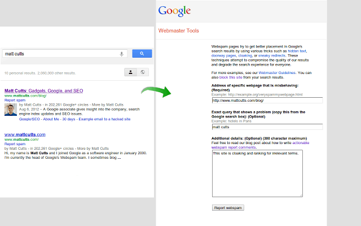
Task: Click Report spam under mattcutts.com/blog result
Action: pyautogui.click(x=15, y=100)
